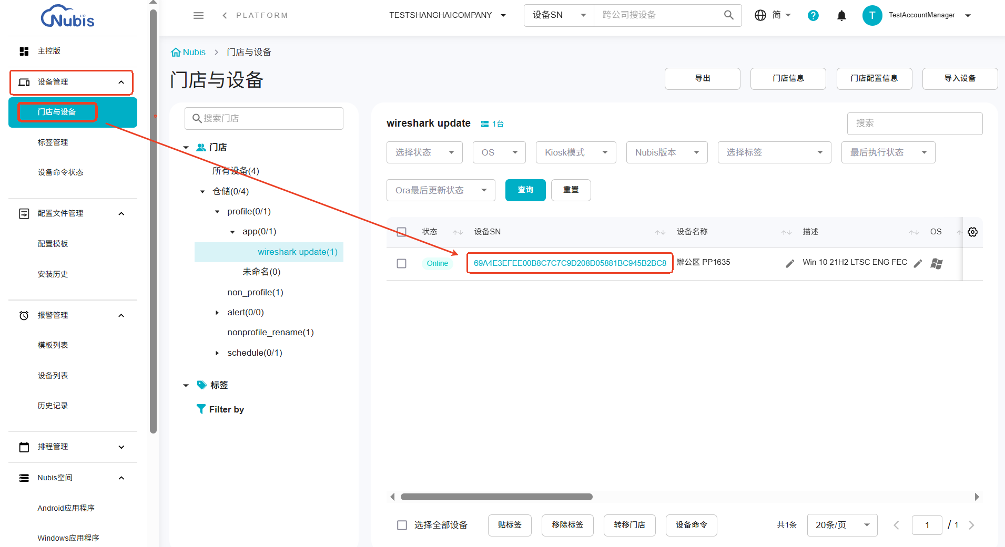The width and height of the screenshot is (1005, 547).
Task: Sort by 设备SN column arrows
Action: click(x=660, y=232)
